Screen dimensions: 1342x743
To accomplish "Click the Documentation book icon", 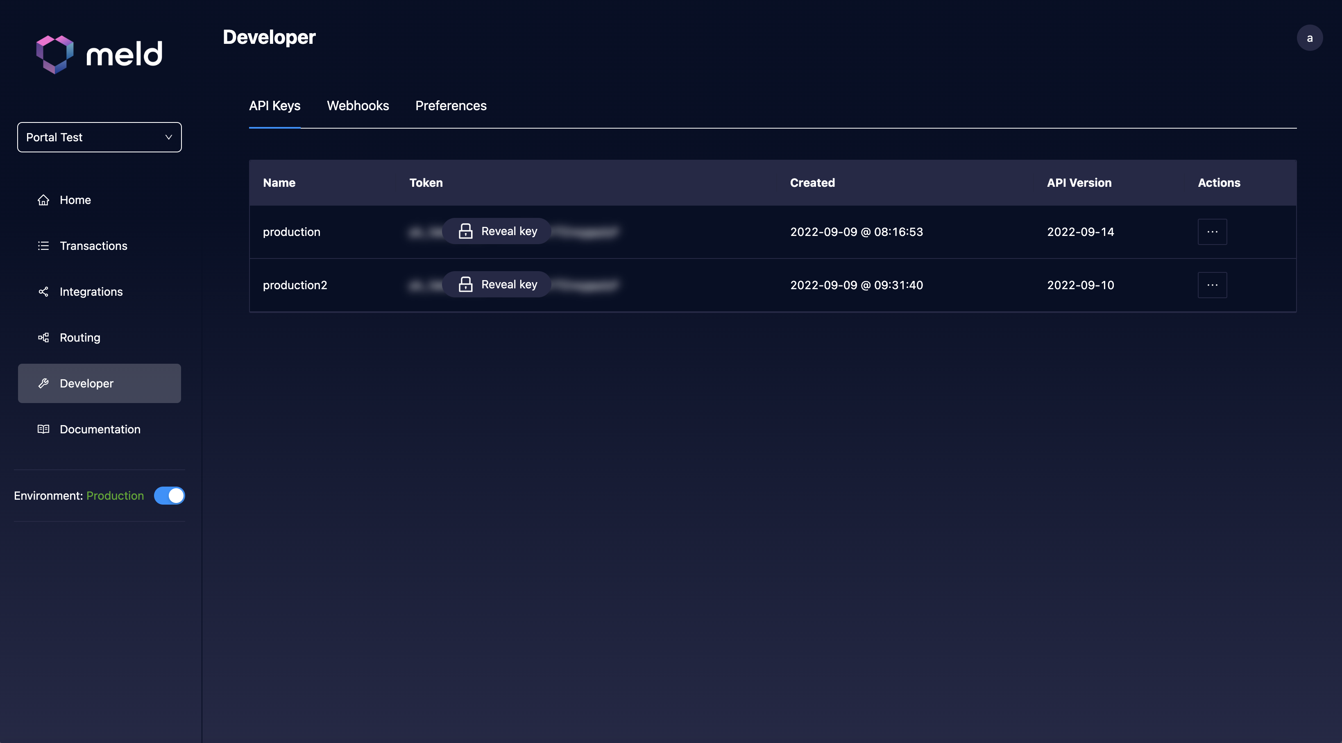I will point(43,429).
